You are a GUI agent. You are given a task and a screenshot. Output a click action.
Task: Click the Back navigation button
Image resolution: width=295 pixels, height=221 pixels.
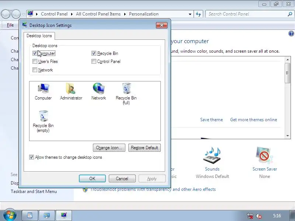(6, 14)
